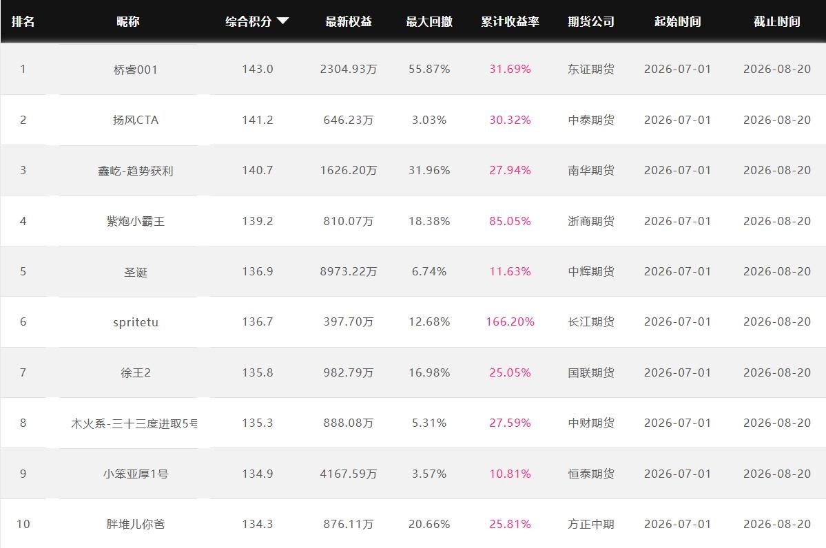The width and height of the screenshot is (826, 548).
Task: Click the 166.20% cumulative return value
Action: tap(510, 322)
